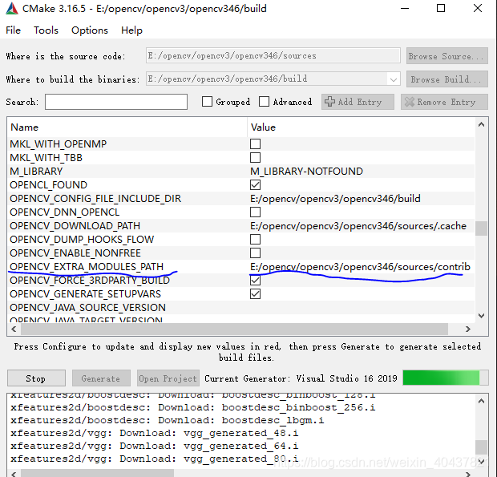497x477 pixels.
Task: Toggle the Grouped checkbox
Action: tap(207, 102)
